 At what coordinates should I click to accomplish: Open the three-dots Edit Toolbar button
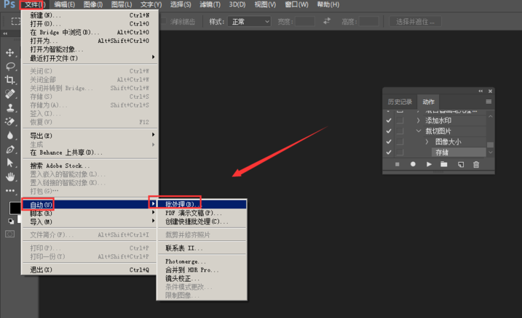(10, 190)
